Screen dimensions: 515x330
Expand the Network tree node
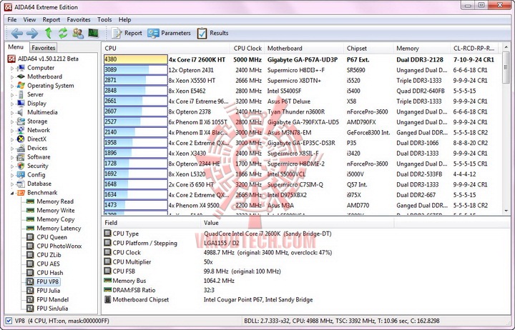pyautogui.click(x=12, y=131)
